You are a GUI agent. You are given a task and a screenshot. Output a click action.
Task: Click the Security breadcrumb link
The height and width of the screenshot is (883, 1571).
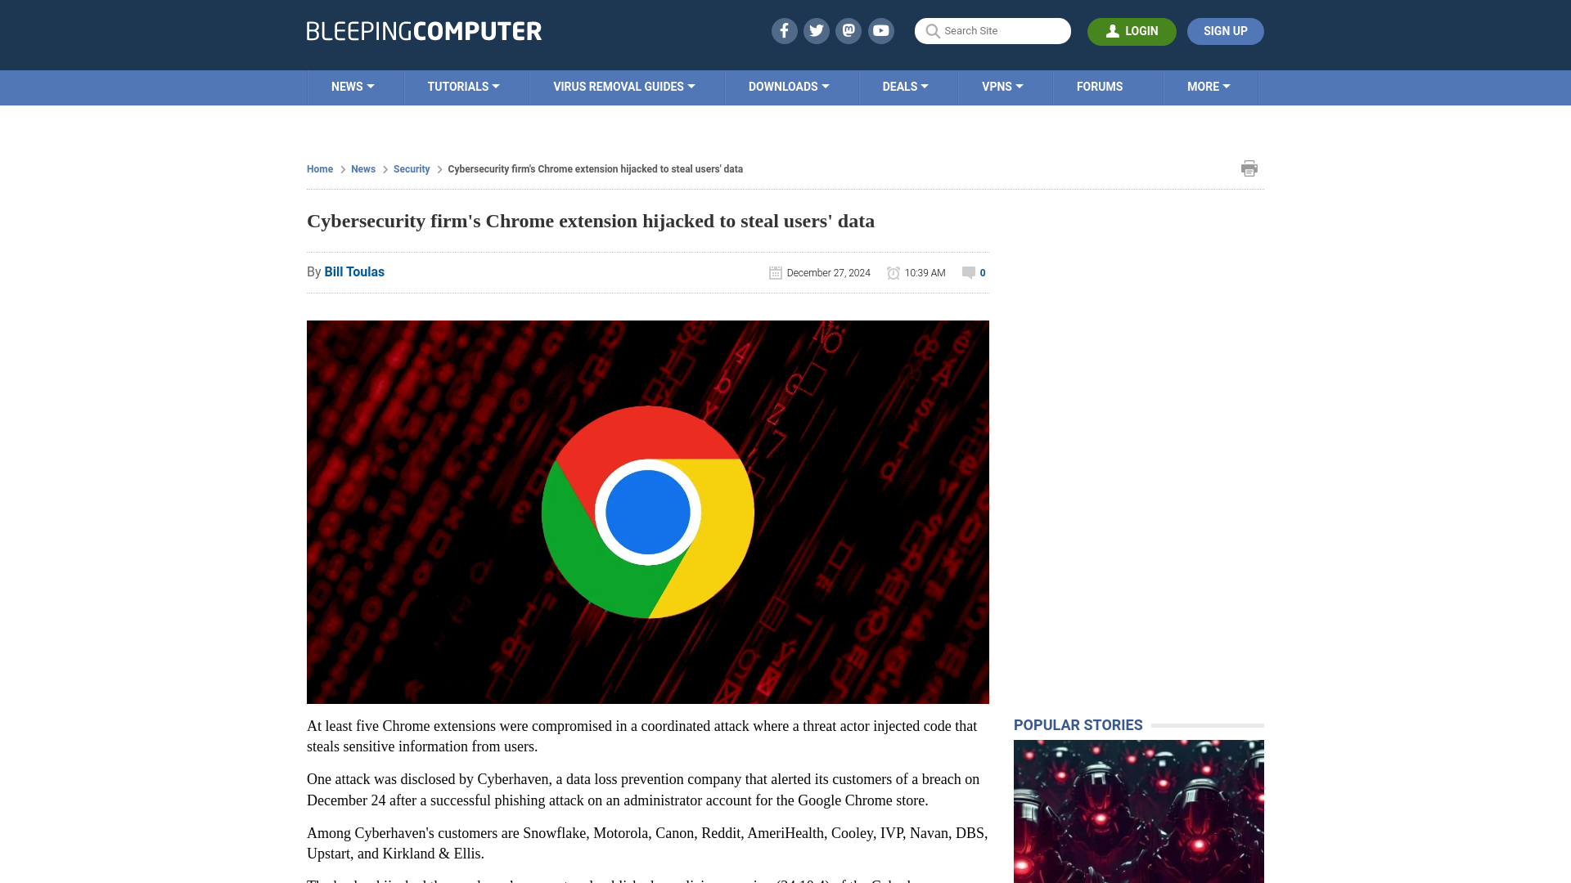tap(411, 168)
